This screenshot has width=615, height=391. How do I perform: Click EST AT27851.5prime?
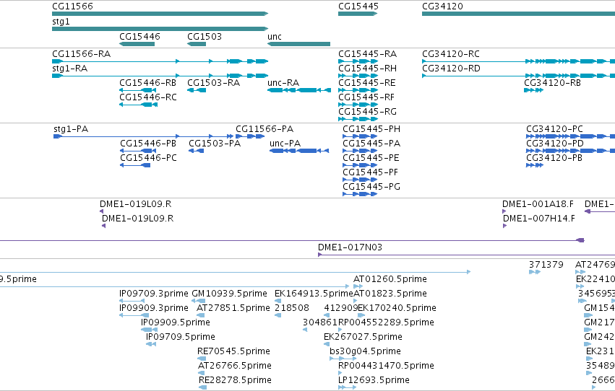(201, 315)
